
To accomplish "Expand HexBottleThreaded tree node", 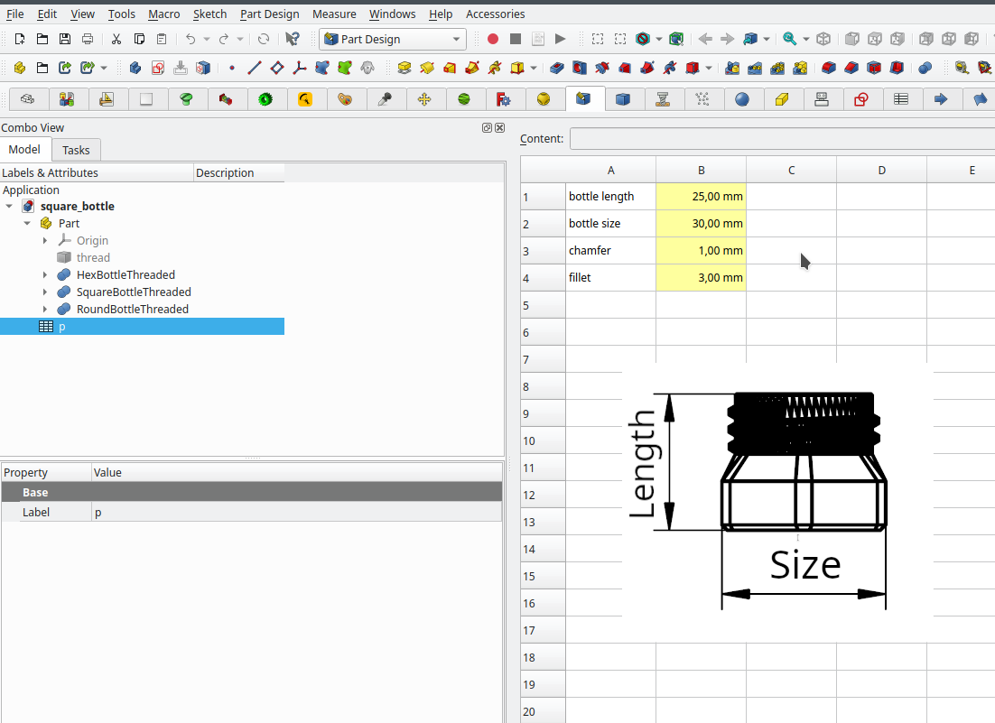I will (45, 274).
